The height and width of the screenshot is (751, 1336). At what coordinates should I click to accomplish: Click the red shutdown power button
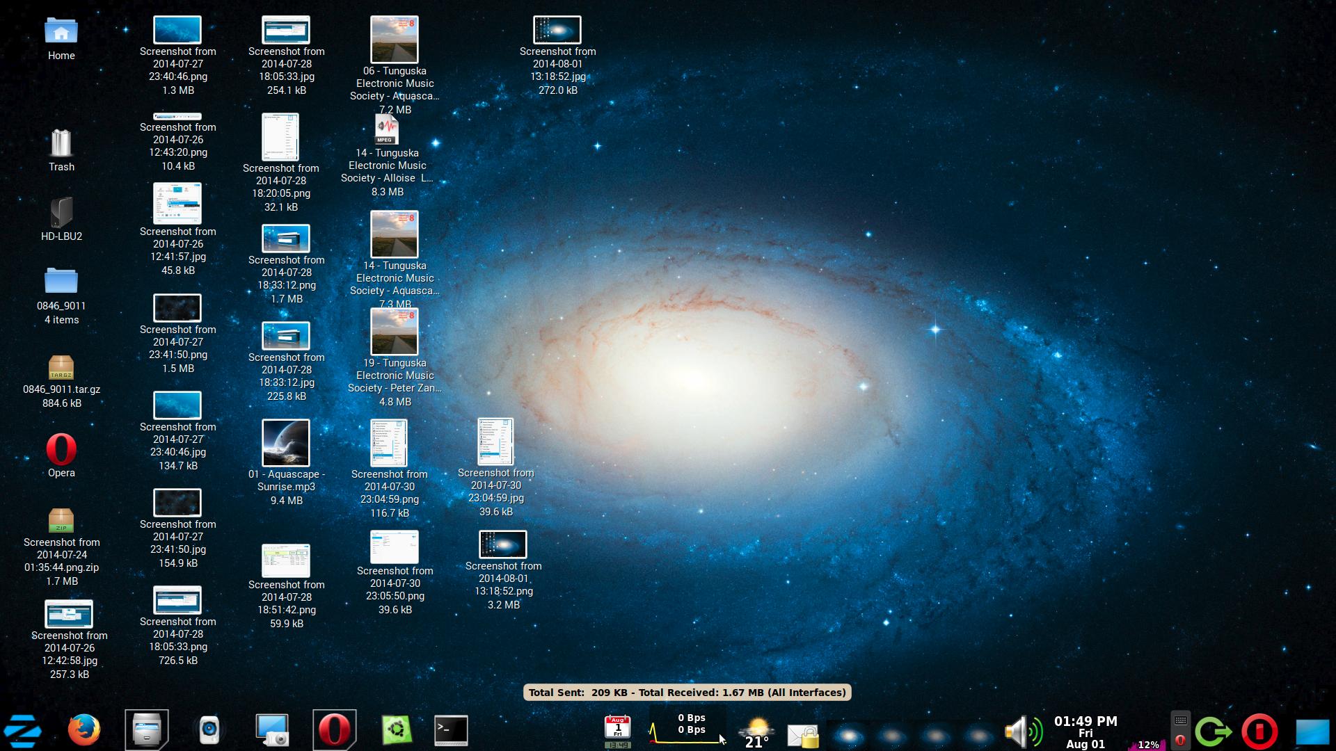pyautogui.click(x=1259, y=732)
